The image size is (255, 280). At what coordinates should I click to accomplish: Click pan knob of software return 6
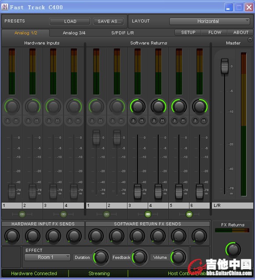[200, 107]
